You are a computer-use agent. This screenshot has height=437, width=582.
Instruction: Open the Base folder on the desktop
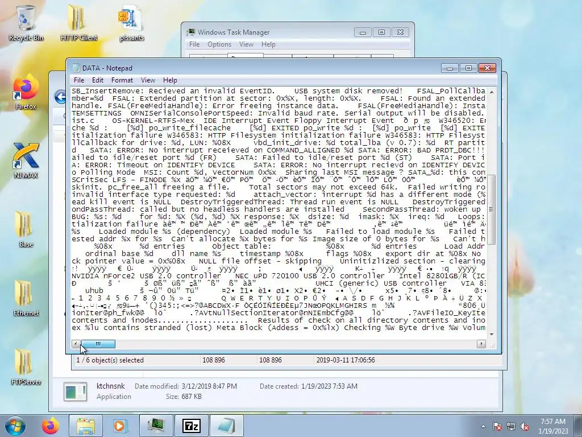tap(26, 229)
